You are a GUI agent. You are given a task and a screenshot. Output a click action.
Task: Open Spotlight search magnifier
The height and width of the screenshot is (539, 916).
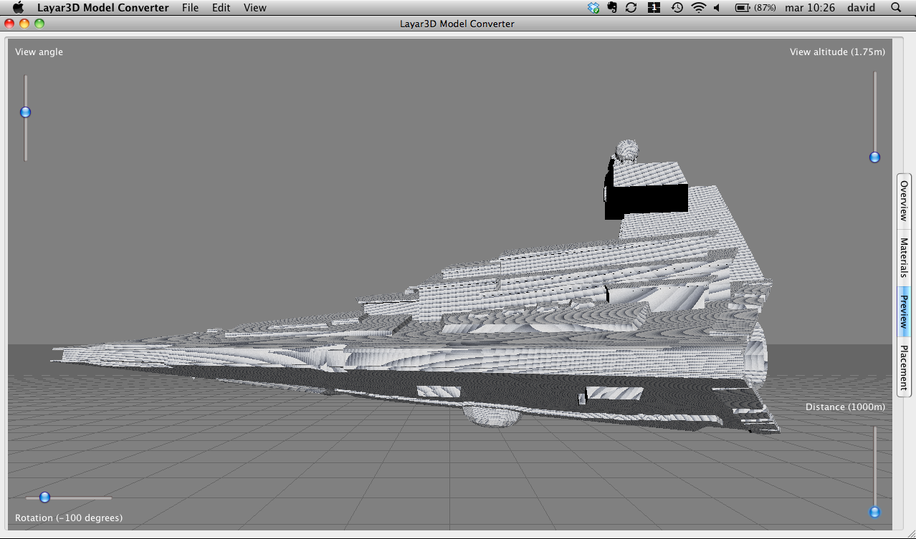pos(896,8)
